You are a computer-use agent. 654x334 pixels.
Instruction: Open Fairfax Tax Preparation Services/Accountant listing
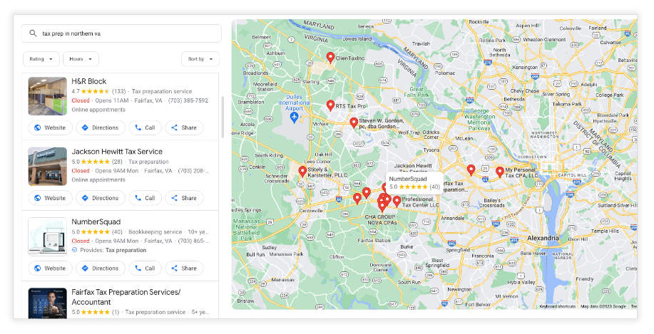(126, 298)
